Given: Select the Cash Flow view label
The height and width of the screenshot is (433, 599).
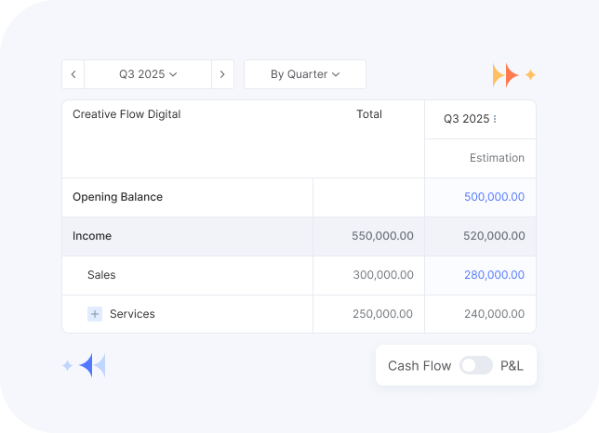Looking at the screenshot, I should 419,365.
